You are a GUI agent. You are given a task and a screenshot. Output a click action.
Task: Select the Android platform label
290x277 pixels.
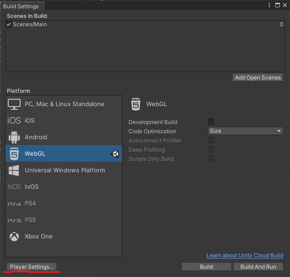point(36,137)
